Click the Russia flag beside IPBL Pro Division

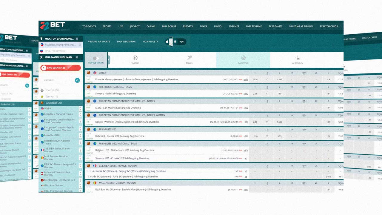[42, 51]
